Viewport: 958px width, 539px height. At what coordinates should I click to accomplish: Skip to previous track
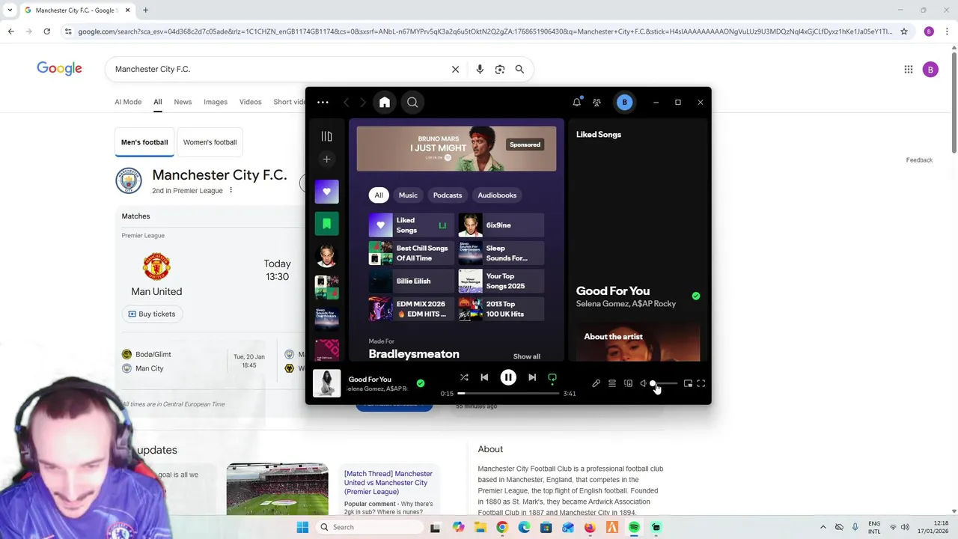(x=484, y=377)
